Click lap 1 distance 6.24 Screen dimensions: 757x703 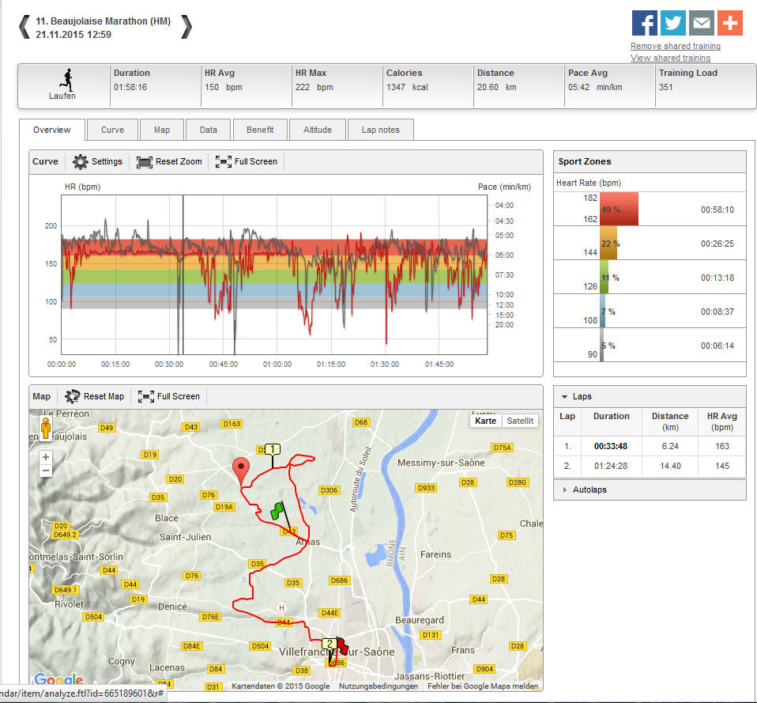[x=670, y=446]
